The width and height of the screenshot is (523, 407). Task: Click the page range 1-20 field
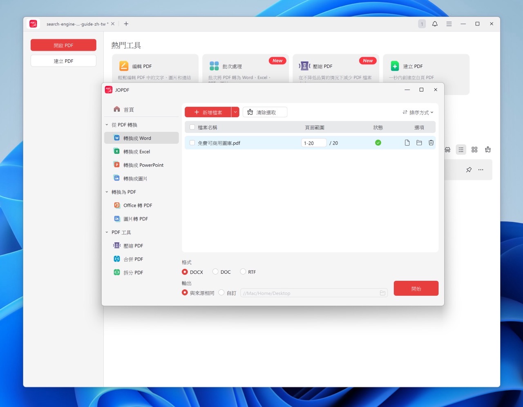click(x=313, y=143)
